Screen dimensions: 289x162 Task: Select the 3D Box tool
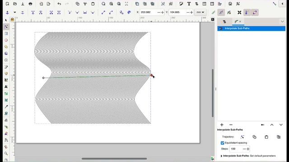pos(6,54)
